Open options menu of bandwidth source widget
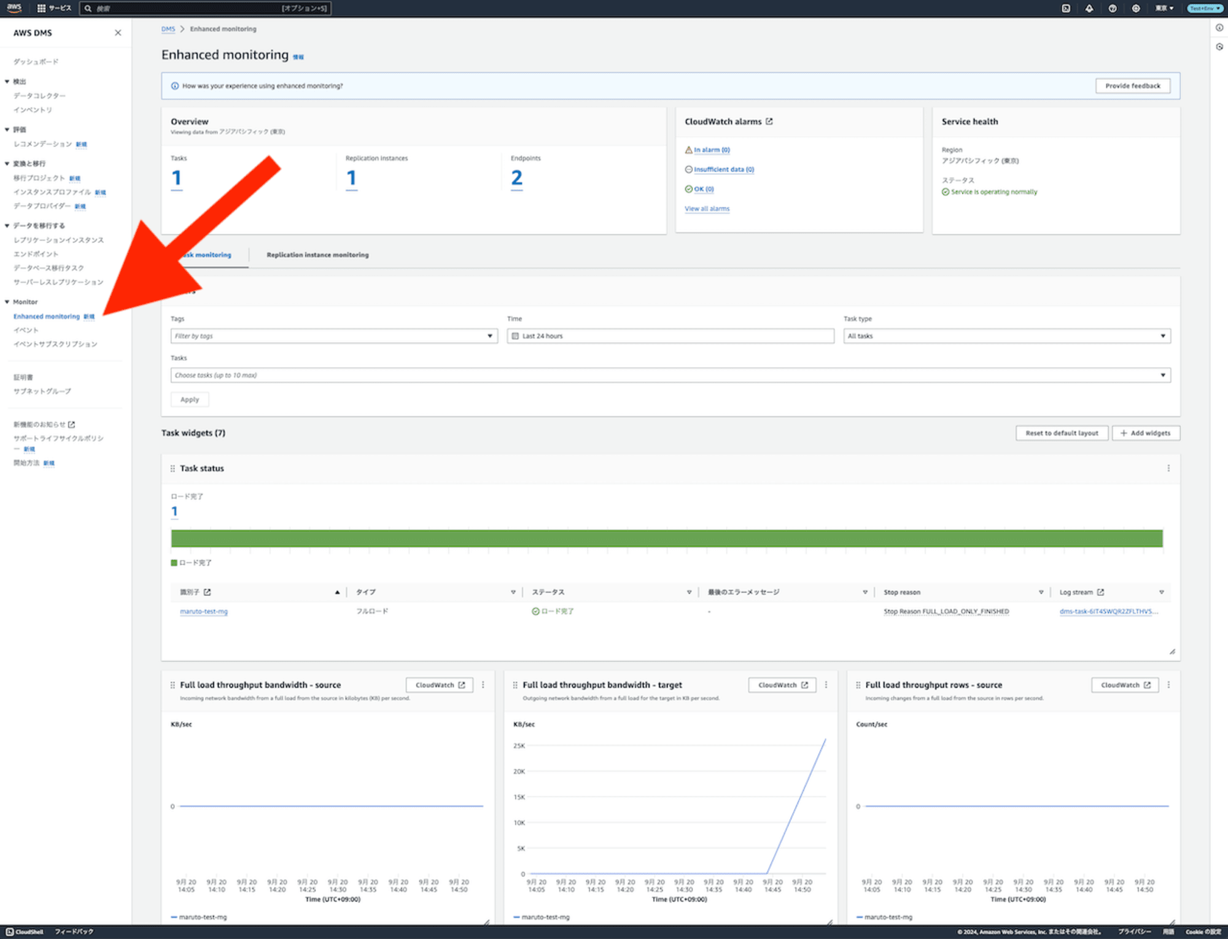 coord(483,685)
